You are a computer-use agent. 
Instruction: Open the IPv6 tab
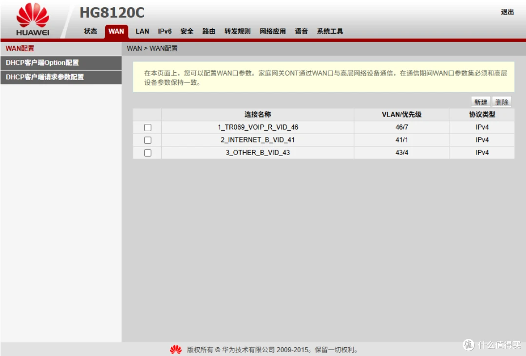click(x=165, y=31)
